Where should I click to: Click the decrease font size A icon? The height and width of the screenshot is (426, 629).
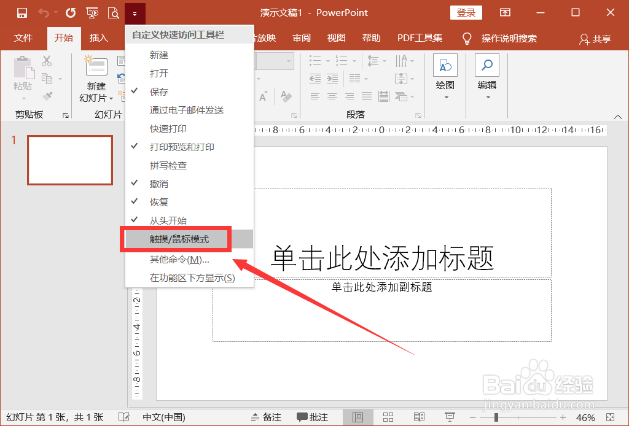pyautogui.click(x=263, y=97)
